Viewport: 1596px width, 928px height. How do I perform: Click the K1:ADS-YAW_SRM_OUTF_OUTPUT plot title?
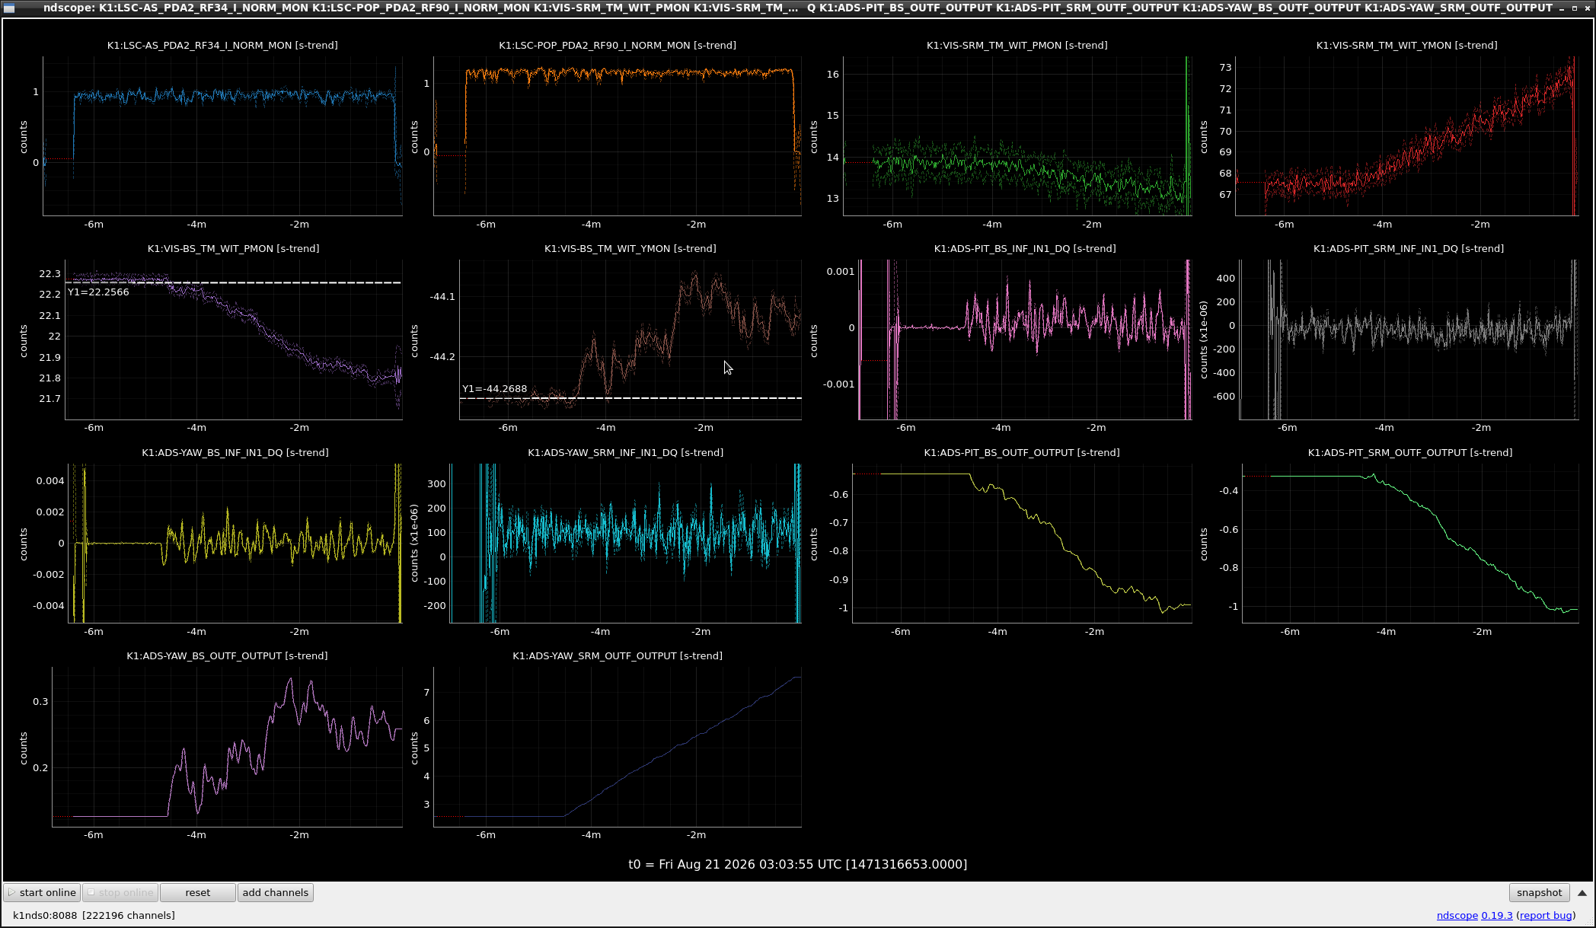(618, 656)
